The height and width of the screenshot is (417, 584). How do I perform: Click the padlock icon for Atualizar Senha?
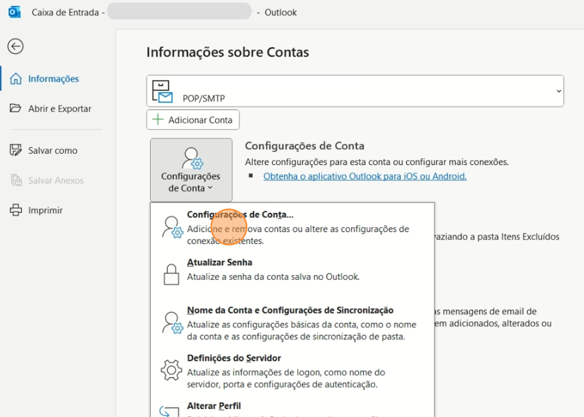172,274
